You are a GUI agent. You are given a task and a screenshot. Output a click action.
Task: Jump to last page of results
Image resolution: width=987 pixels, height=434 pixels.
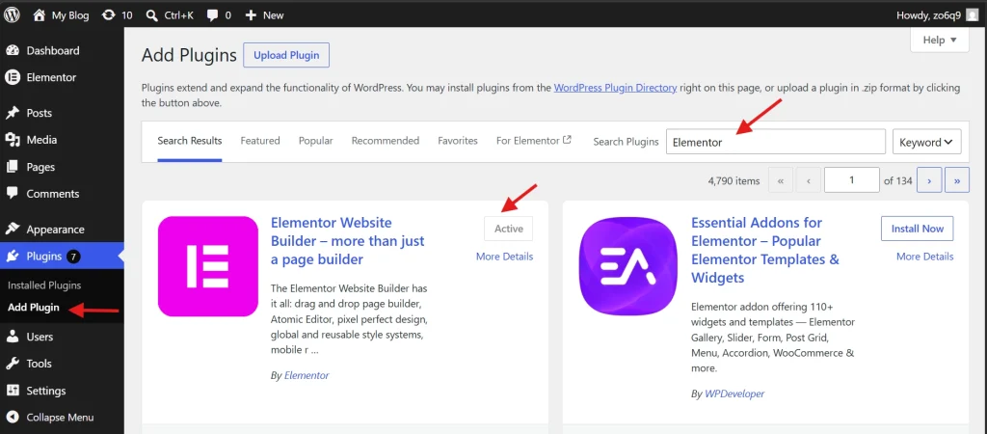tap(957, 180)
